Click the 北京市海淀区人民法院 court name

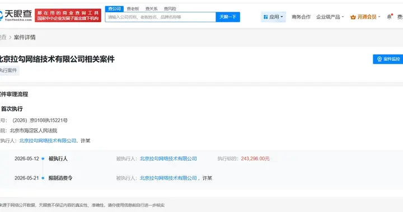34,131
